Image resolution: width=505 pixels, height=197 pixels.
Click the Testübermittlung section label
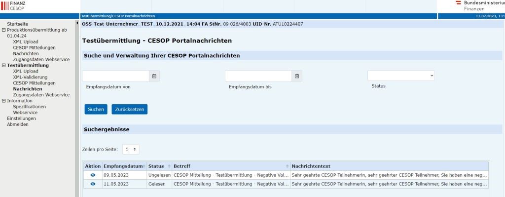click(28, 66)
